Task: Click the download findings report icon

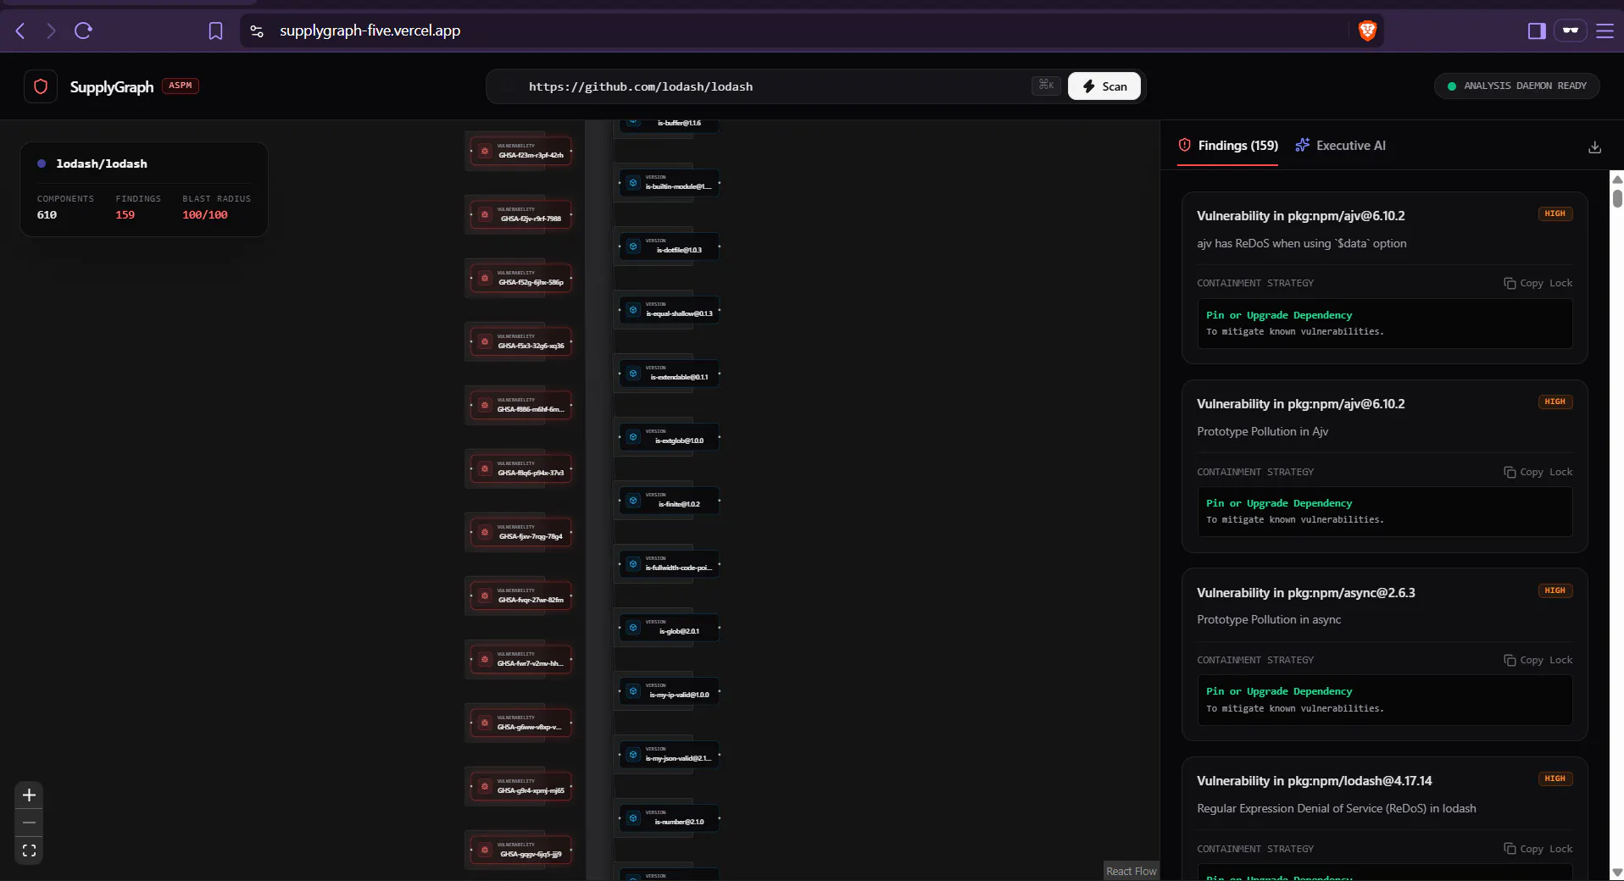Action: [x=1594, y=147]
